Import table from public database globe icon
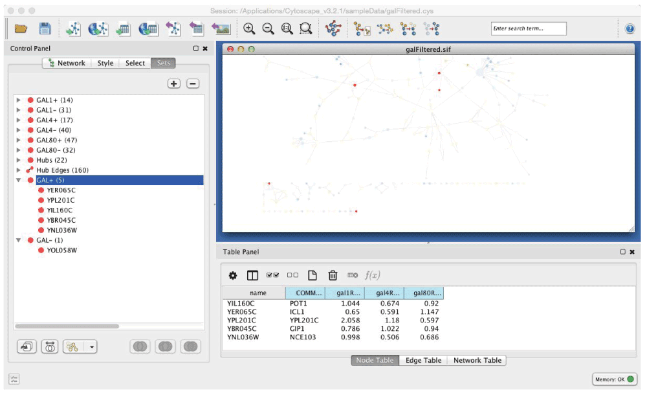This screenshot has width=647, height=395. 148,28
